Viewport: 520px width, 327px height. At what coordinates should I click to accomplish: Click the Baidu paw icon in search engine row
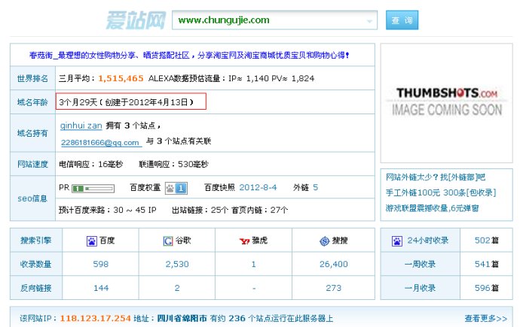point(91,241)
